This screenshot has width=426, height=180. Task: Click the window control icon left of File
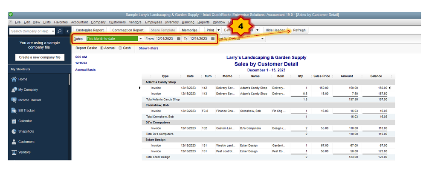click(11, 22)
